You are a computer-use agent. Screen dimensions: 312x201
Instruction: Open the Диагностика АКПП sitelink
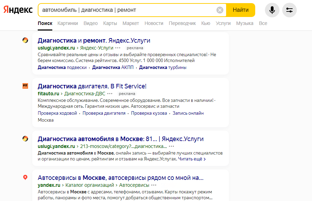coord(113,68)
